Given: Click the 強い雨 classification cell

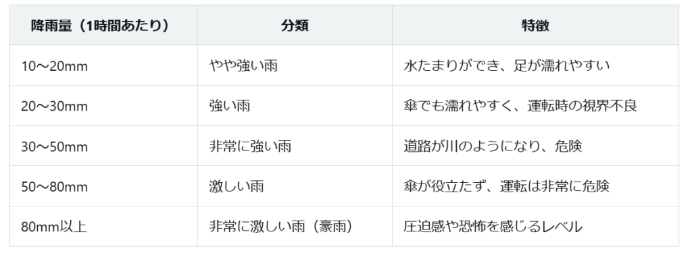Looking at the screenshot, I should tap(295, 106).
